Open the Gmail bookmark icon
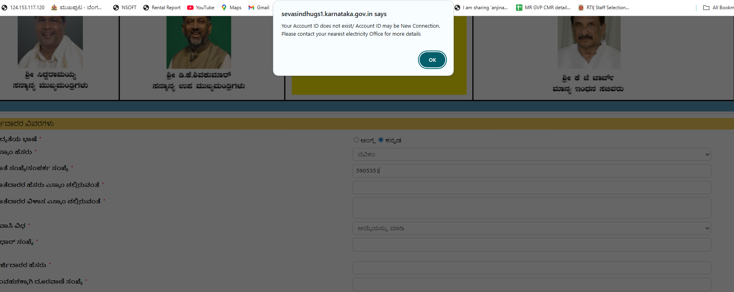Screen dimensions: 734x292 (x=251, y=8)
